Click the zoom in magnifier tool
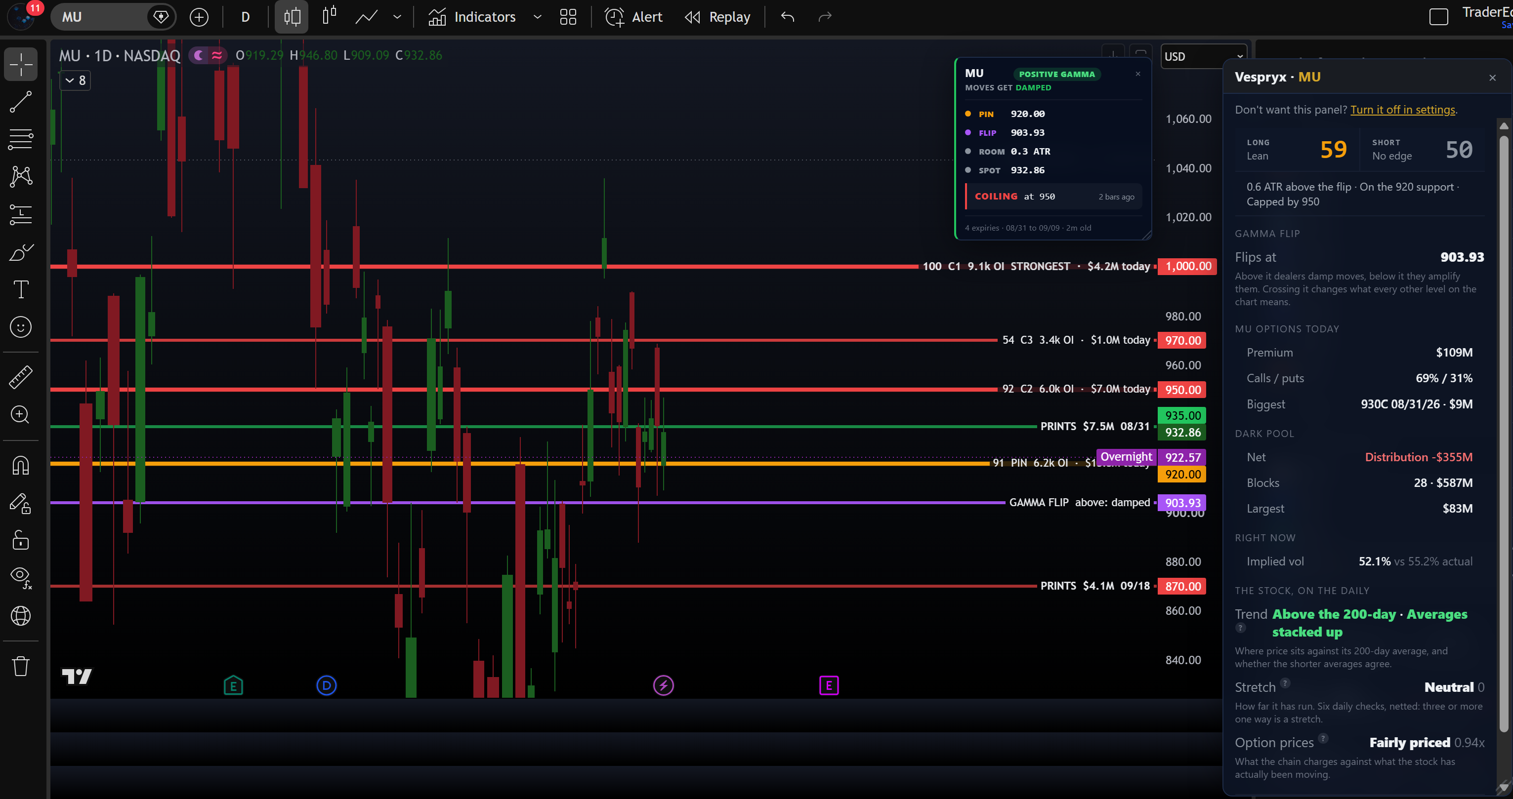This screenshot has width=1513, height=799. click(21, 415)
